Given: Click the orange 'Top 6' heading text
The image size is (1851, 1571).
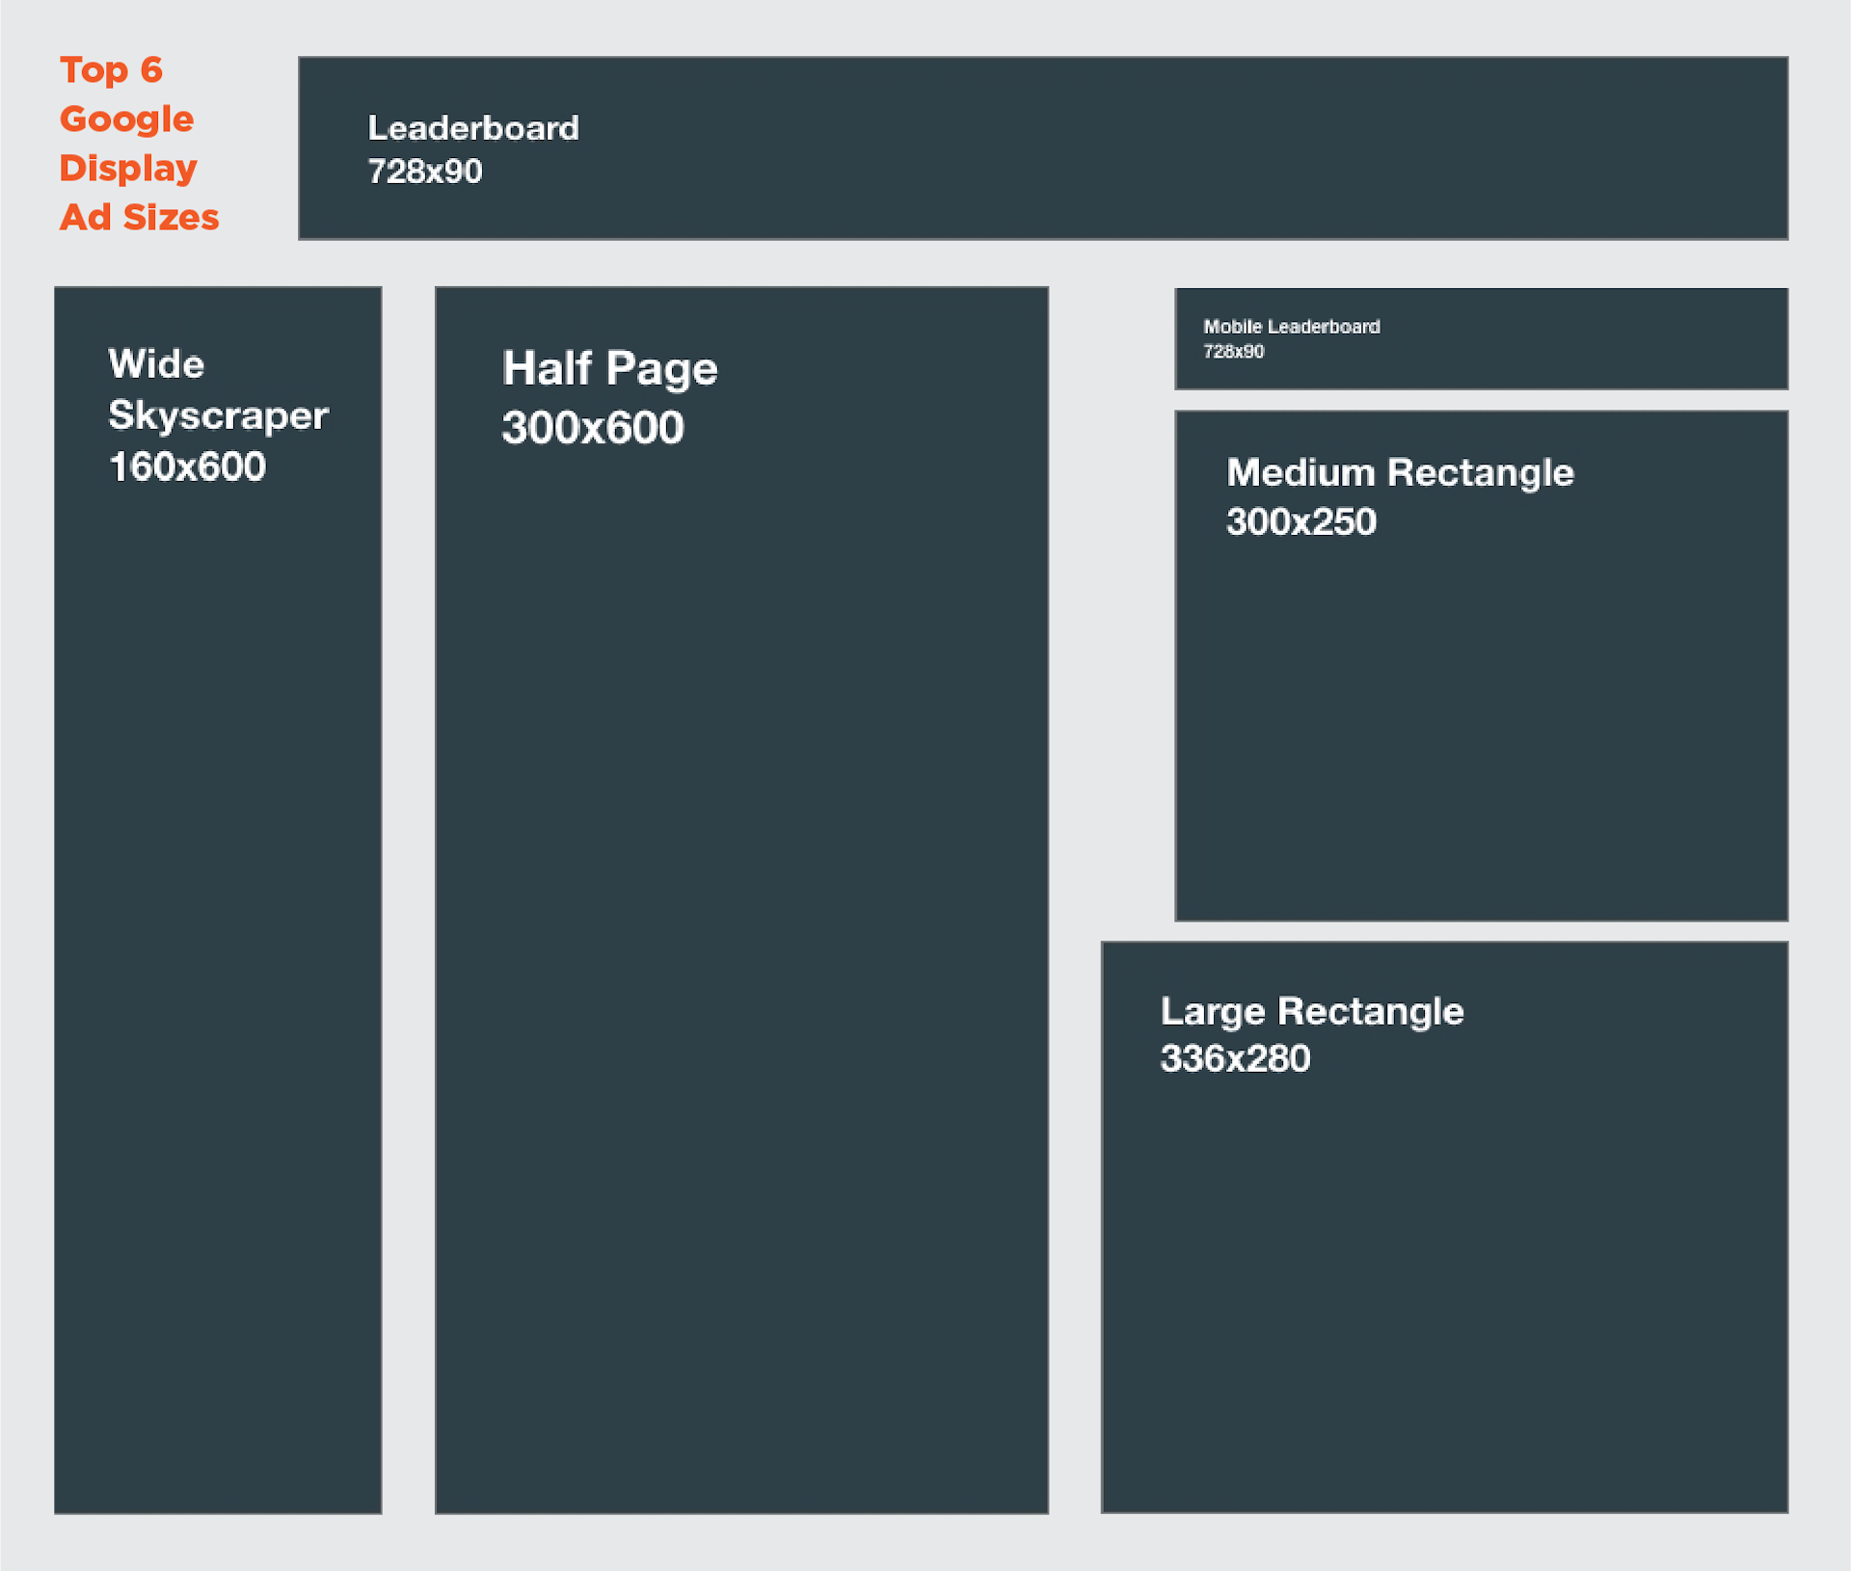Looking at the screenshot, I should [111, 69].
